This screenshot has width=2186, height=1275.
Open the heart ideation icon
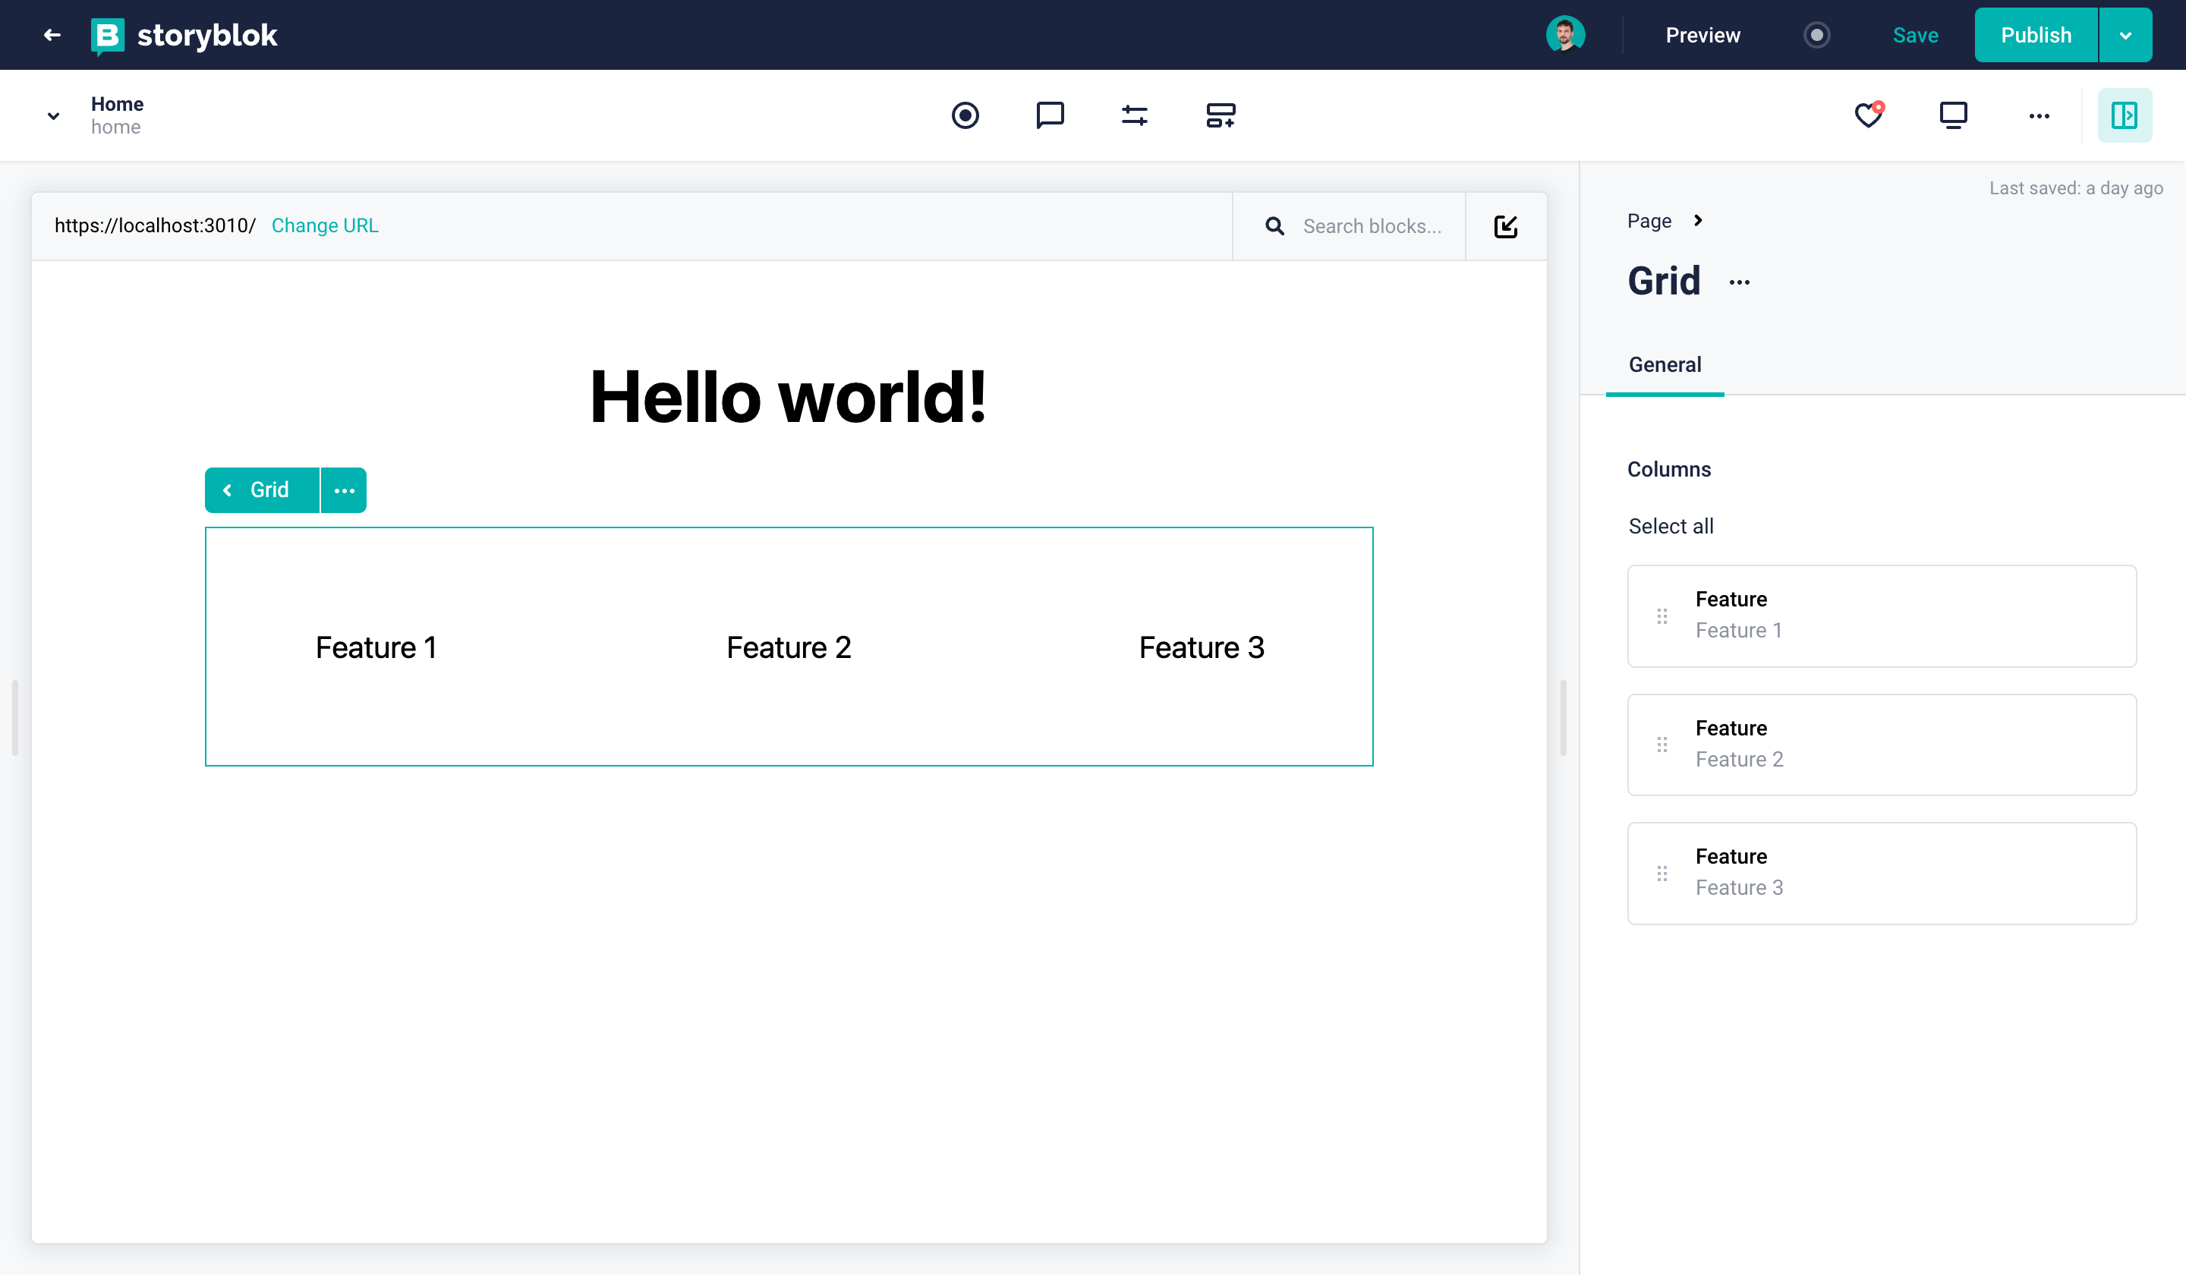(x=1869, y=115)
